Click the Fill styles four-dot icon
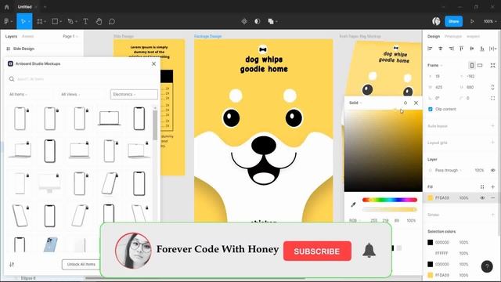 [x=482, y=186]
